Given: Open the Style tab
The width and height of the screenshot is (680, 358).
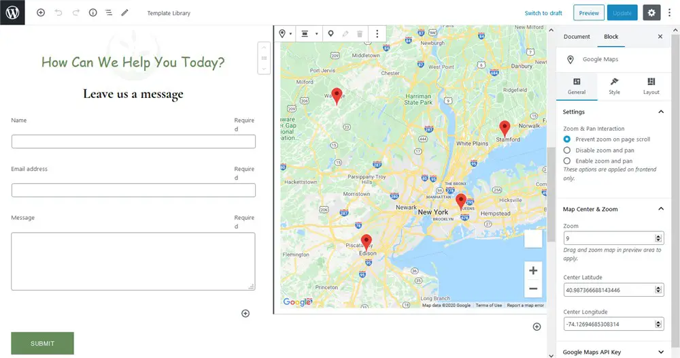Looking at the screenshot, I should pos(614,86).
